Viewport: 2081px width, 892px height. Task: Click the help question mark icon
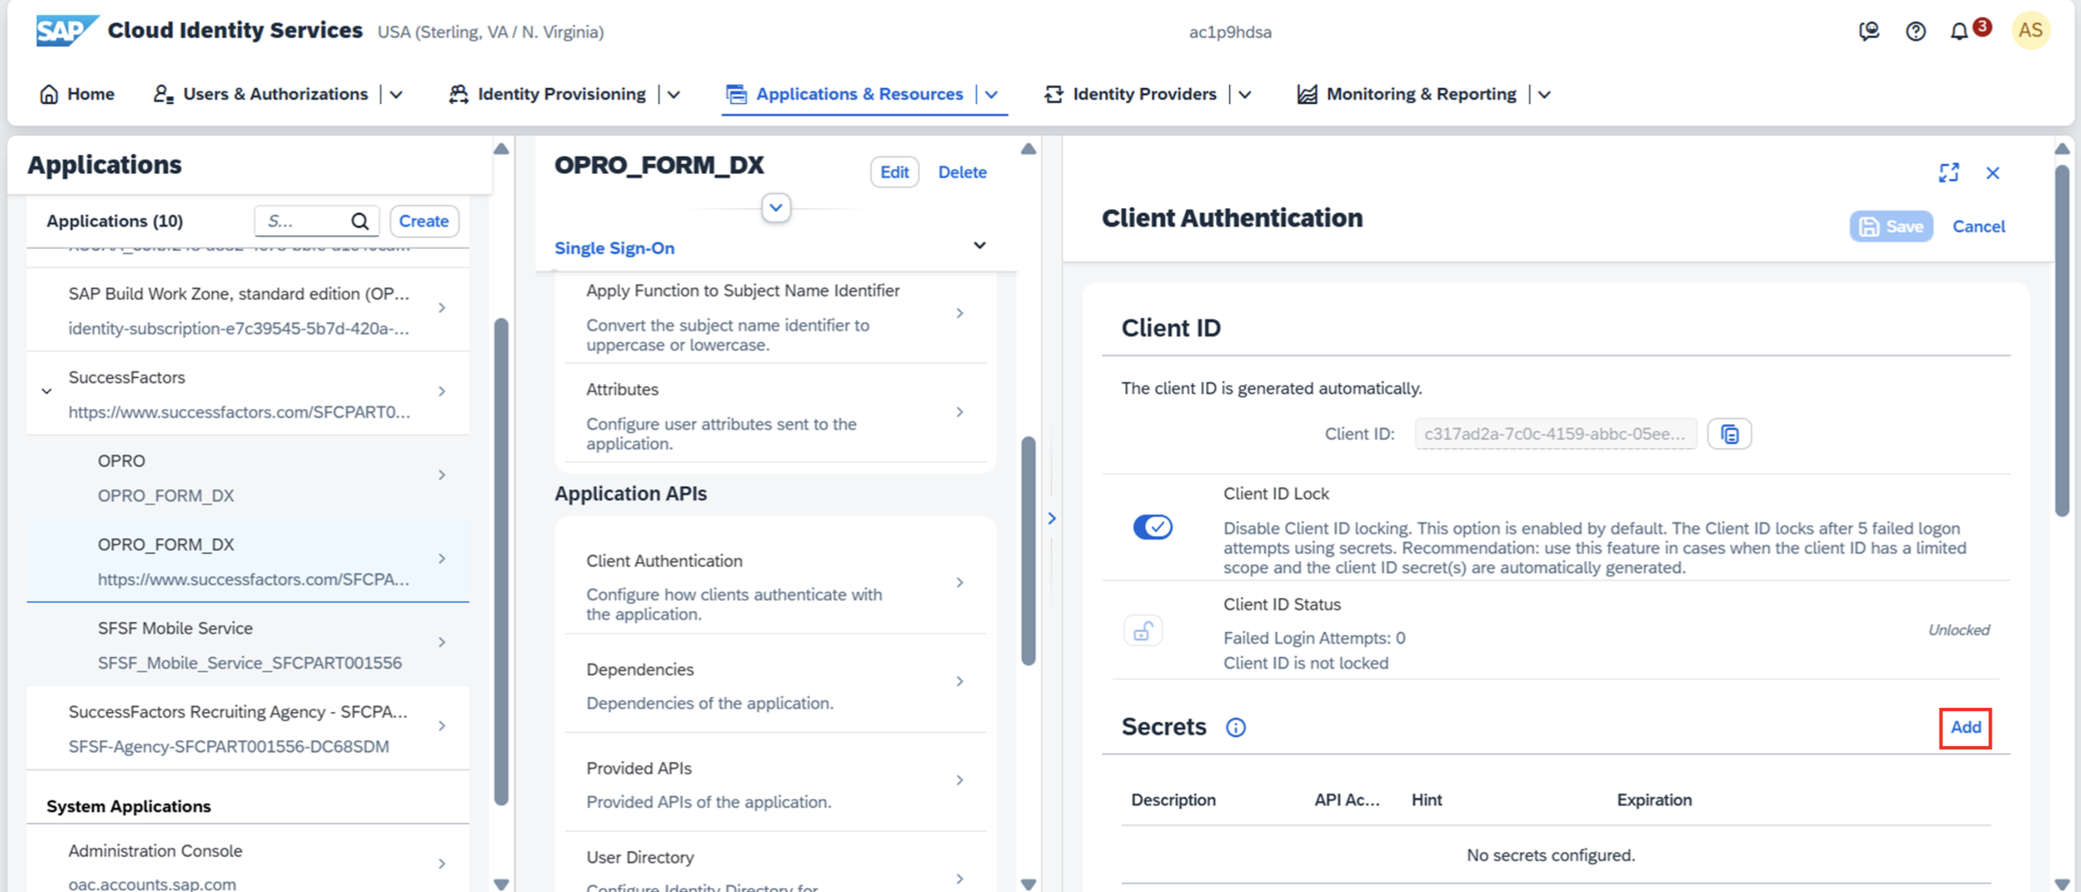1916,32
